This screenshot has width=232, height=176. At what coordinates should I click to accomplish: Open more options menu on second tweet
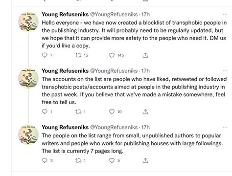(x=225, y=71)
